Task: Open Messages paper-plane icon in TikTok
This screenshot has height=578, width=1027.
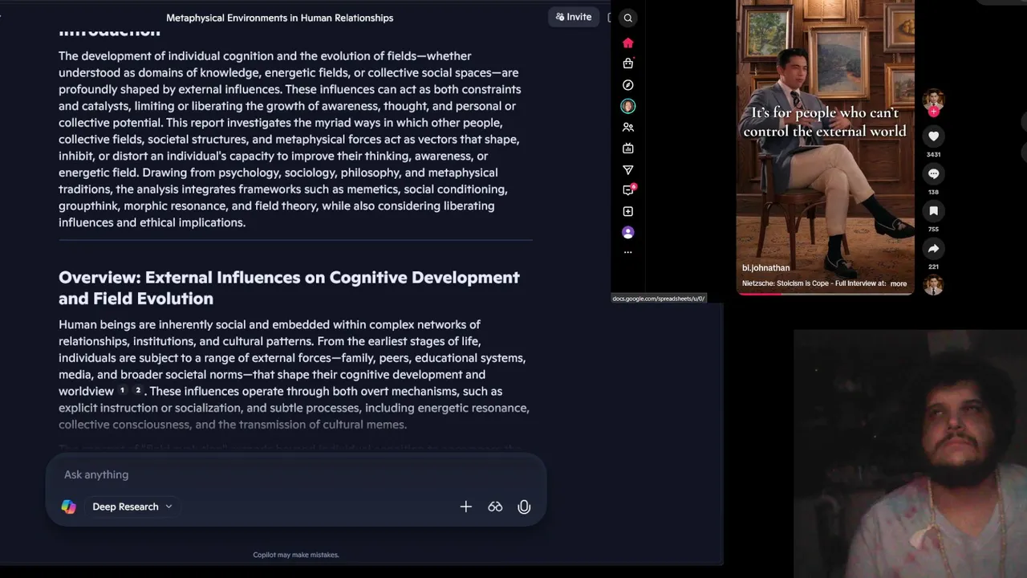Action: coord(628,169)
